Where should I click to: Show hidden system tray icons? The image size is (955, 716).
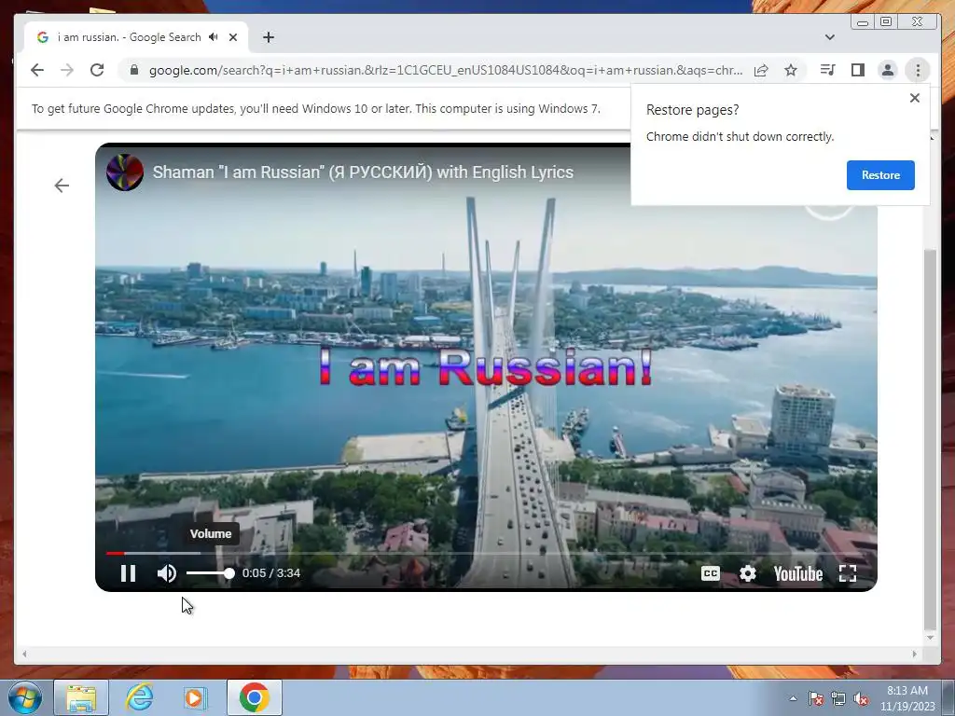click(793, 698)
